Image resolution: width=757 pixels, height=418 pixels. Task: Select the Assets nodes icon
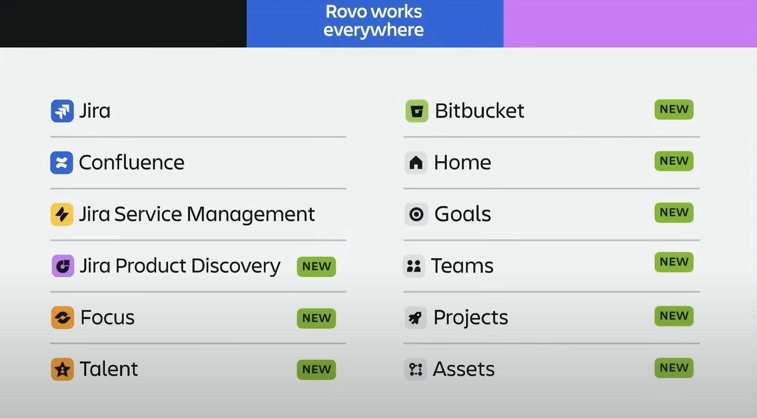(x=415, y=369)
